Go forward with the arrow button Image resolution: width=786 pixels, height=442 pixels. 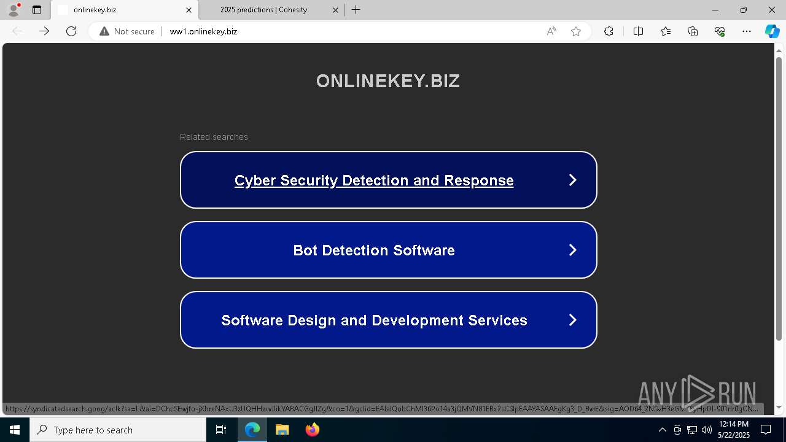tap(44, 31)
